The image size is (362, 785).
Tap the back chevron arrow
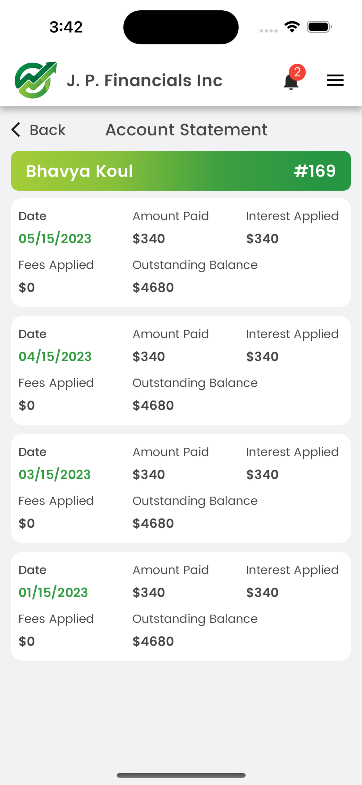15,130
